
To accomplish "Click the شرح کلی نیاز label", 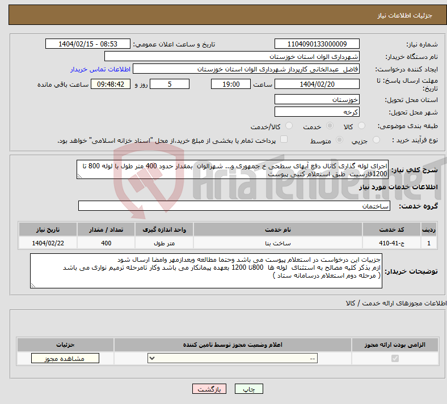I will pyautogui.click(x=415, y=170).
